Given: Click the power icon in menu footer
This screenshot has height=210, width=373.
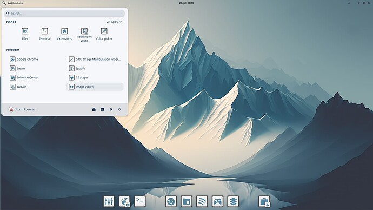Looking at the screenshot, I should tap(119, 109).
